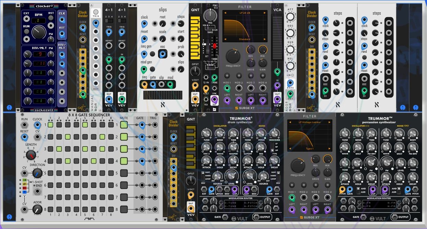This screenshot has height=229, width=427.
Task: Toggle the MUTE button for row 1
Action: [124, 125]
